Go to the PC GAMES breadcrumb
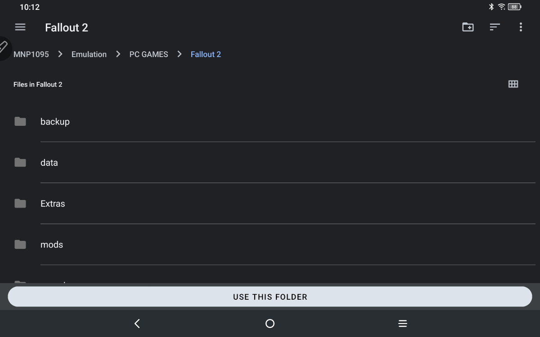 point(148,54)
